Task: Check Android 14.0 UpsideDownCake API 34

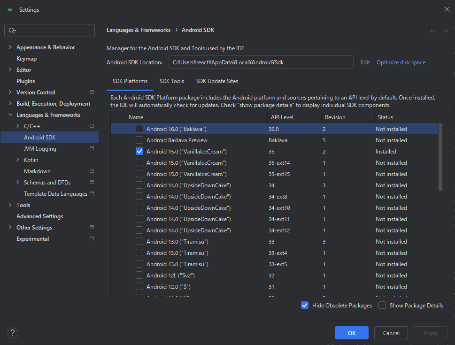Action: 139,185
